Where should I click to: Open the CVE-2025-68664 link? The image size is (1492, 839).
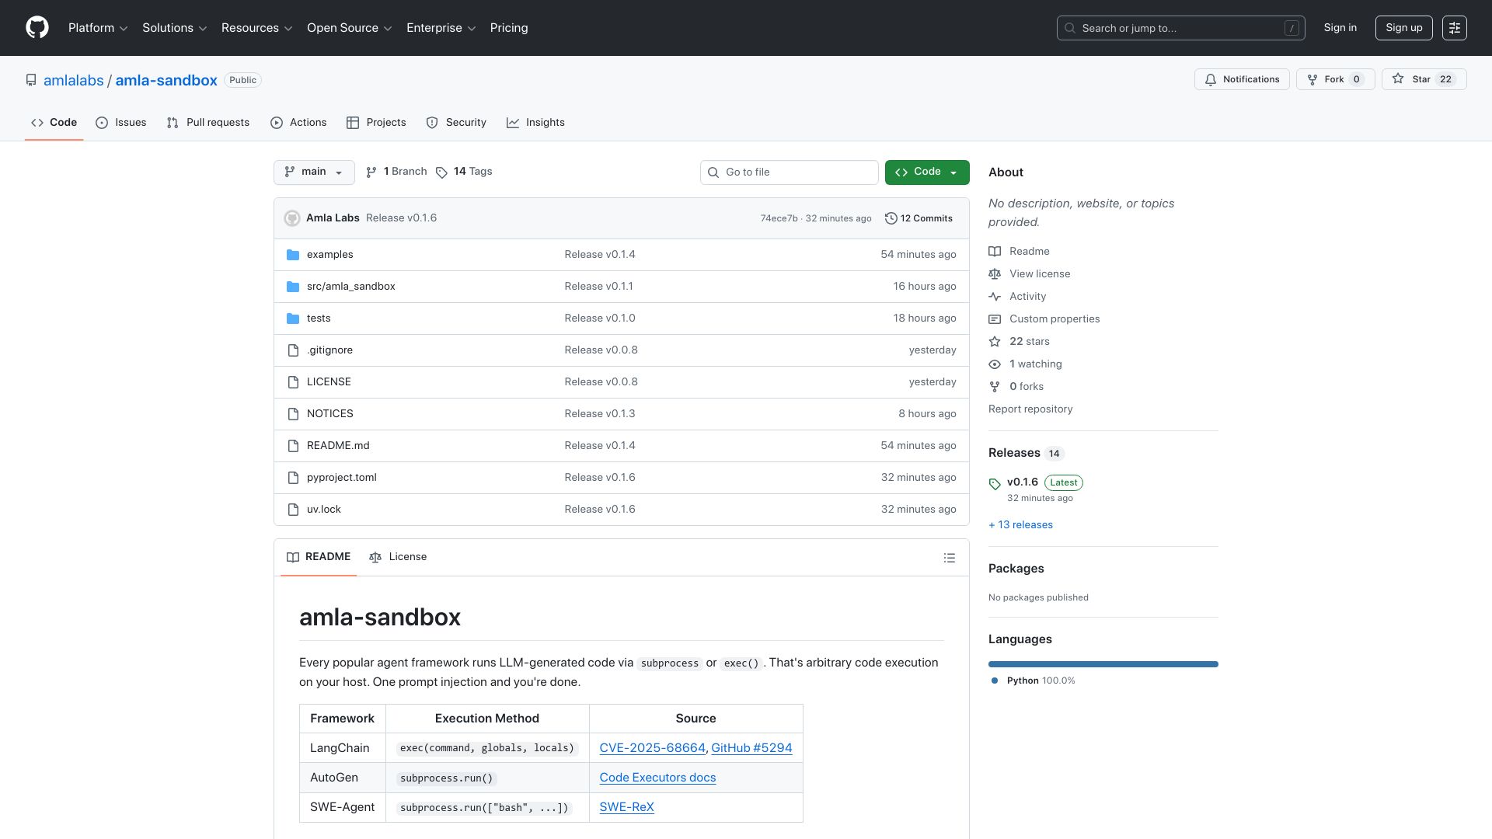pos(652,748)
